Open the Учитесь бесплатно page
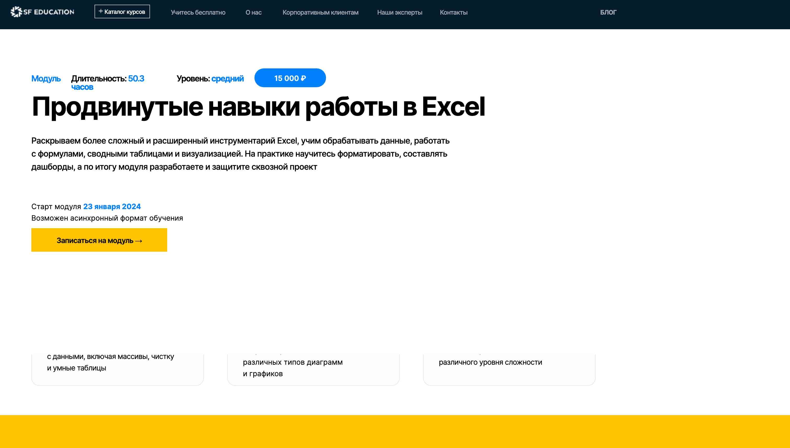Viewport: 790px width, 448px height. 198,12
